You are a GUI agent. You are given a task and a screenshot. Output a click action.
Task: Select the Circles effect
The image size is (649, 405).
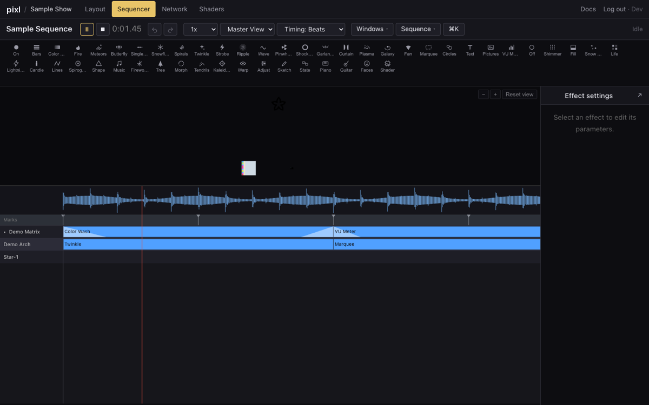(x=449, y=50)
